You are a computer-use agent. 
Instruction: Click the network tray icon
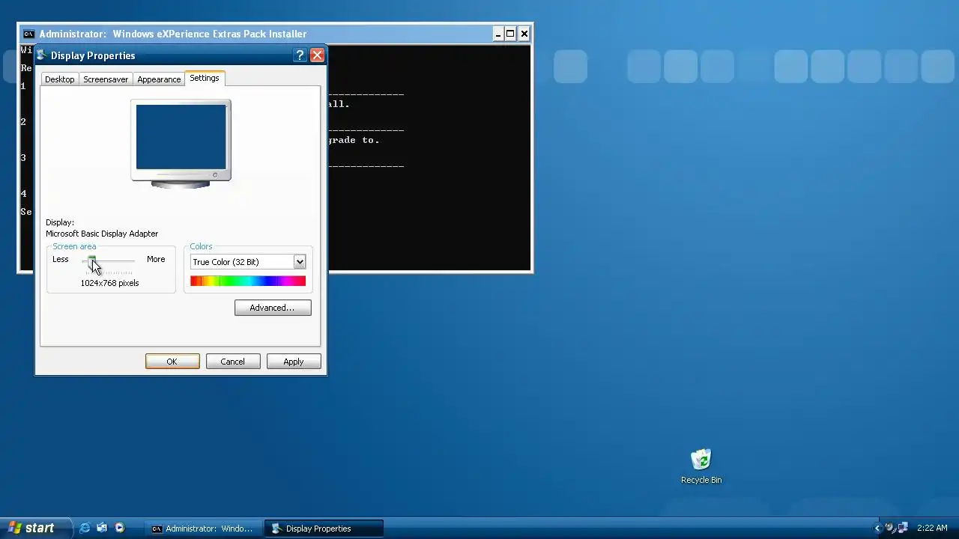(x=903, y=528)
